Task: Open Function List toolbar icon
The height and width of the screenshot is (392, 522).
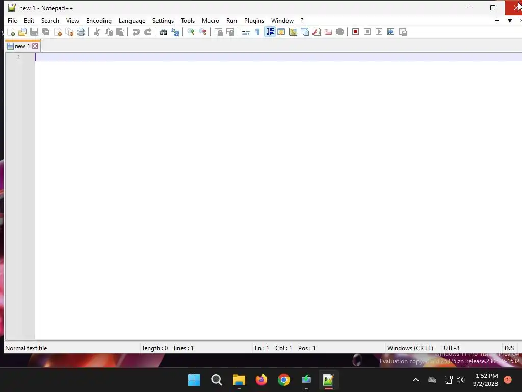Action: [x=317, y=32]
